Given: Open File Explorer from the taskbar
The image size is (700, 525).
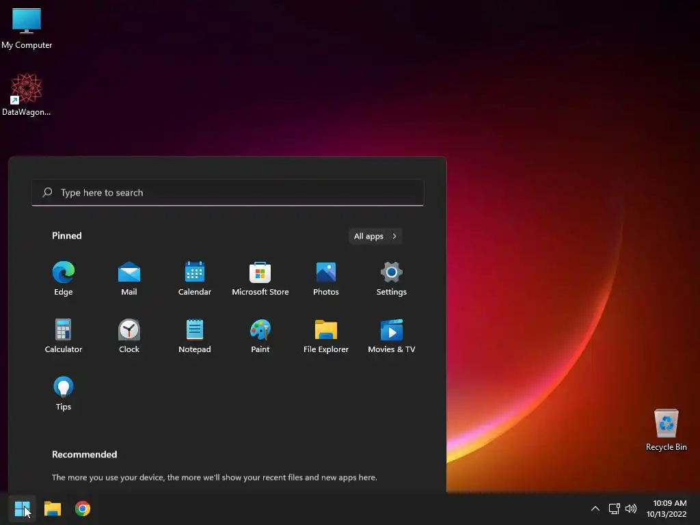Looking at the screenshot, I should (x=53, y=509).
